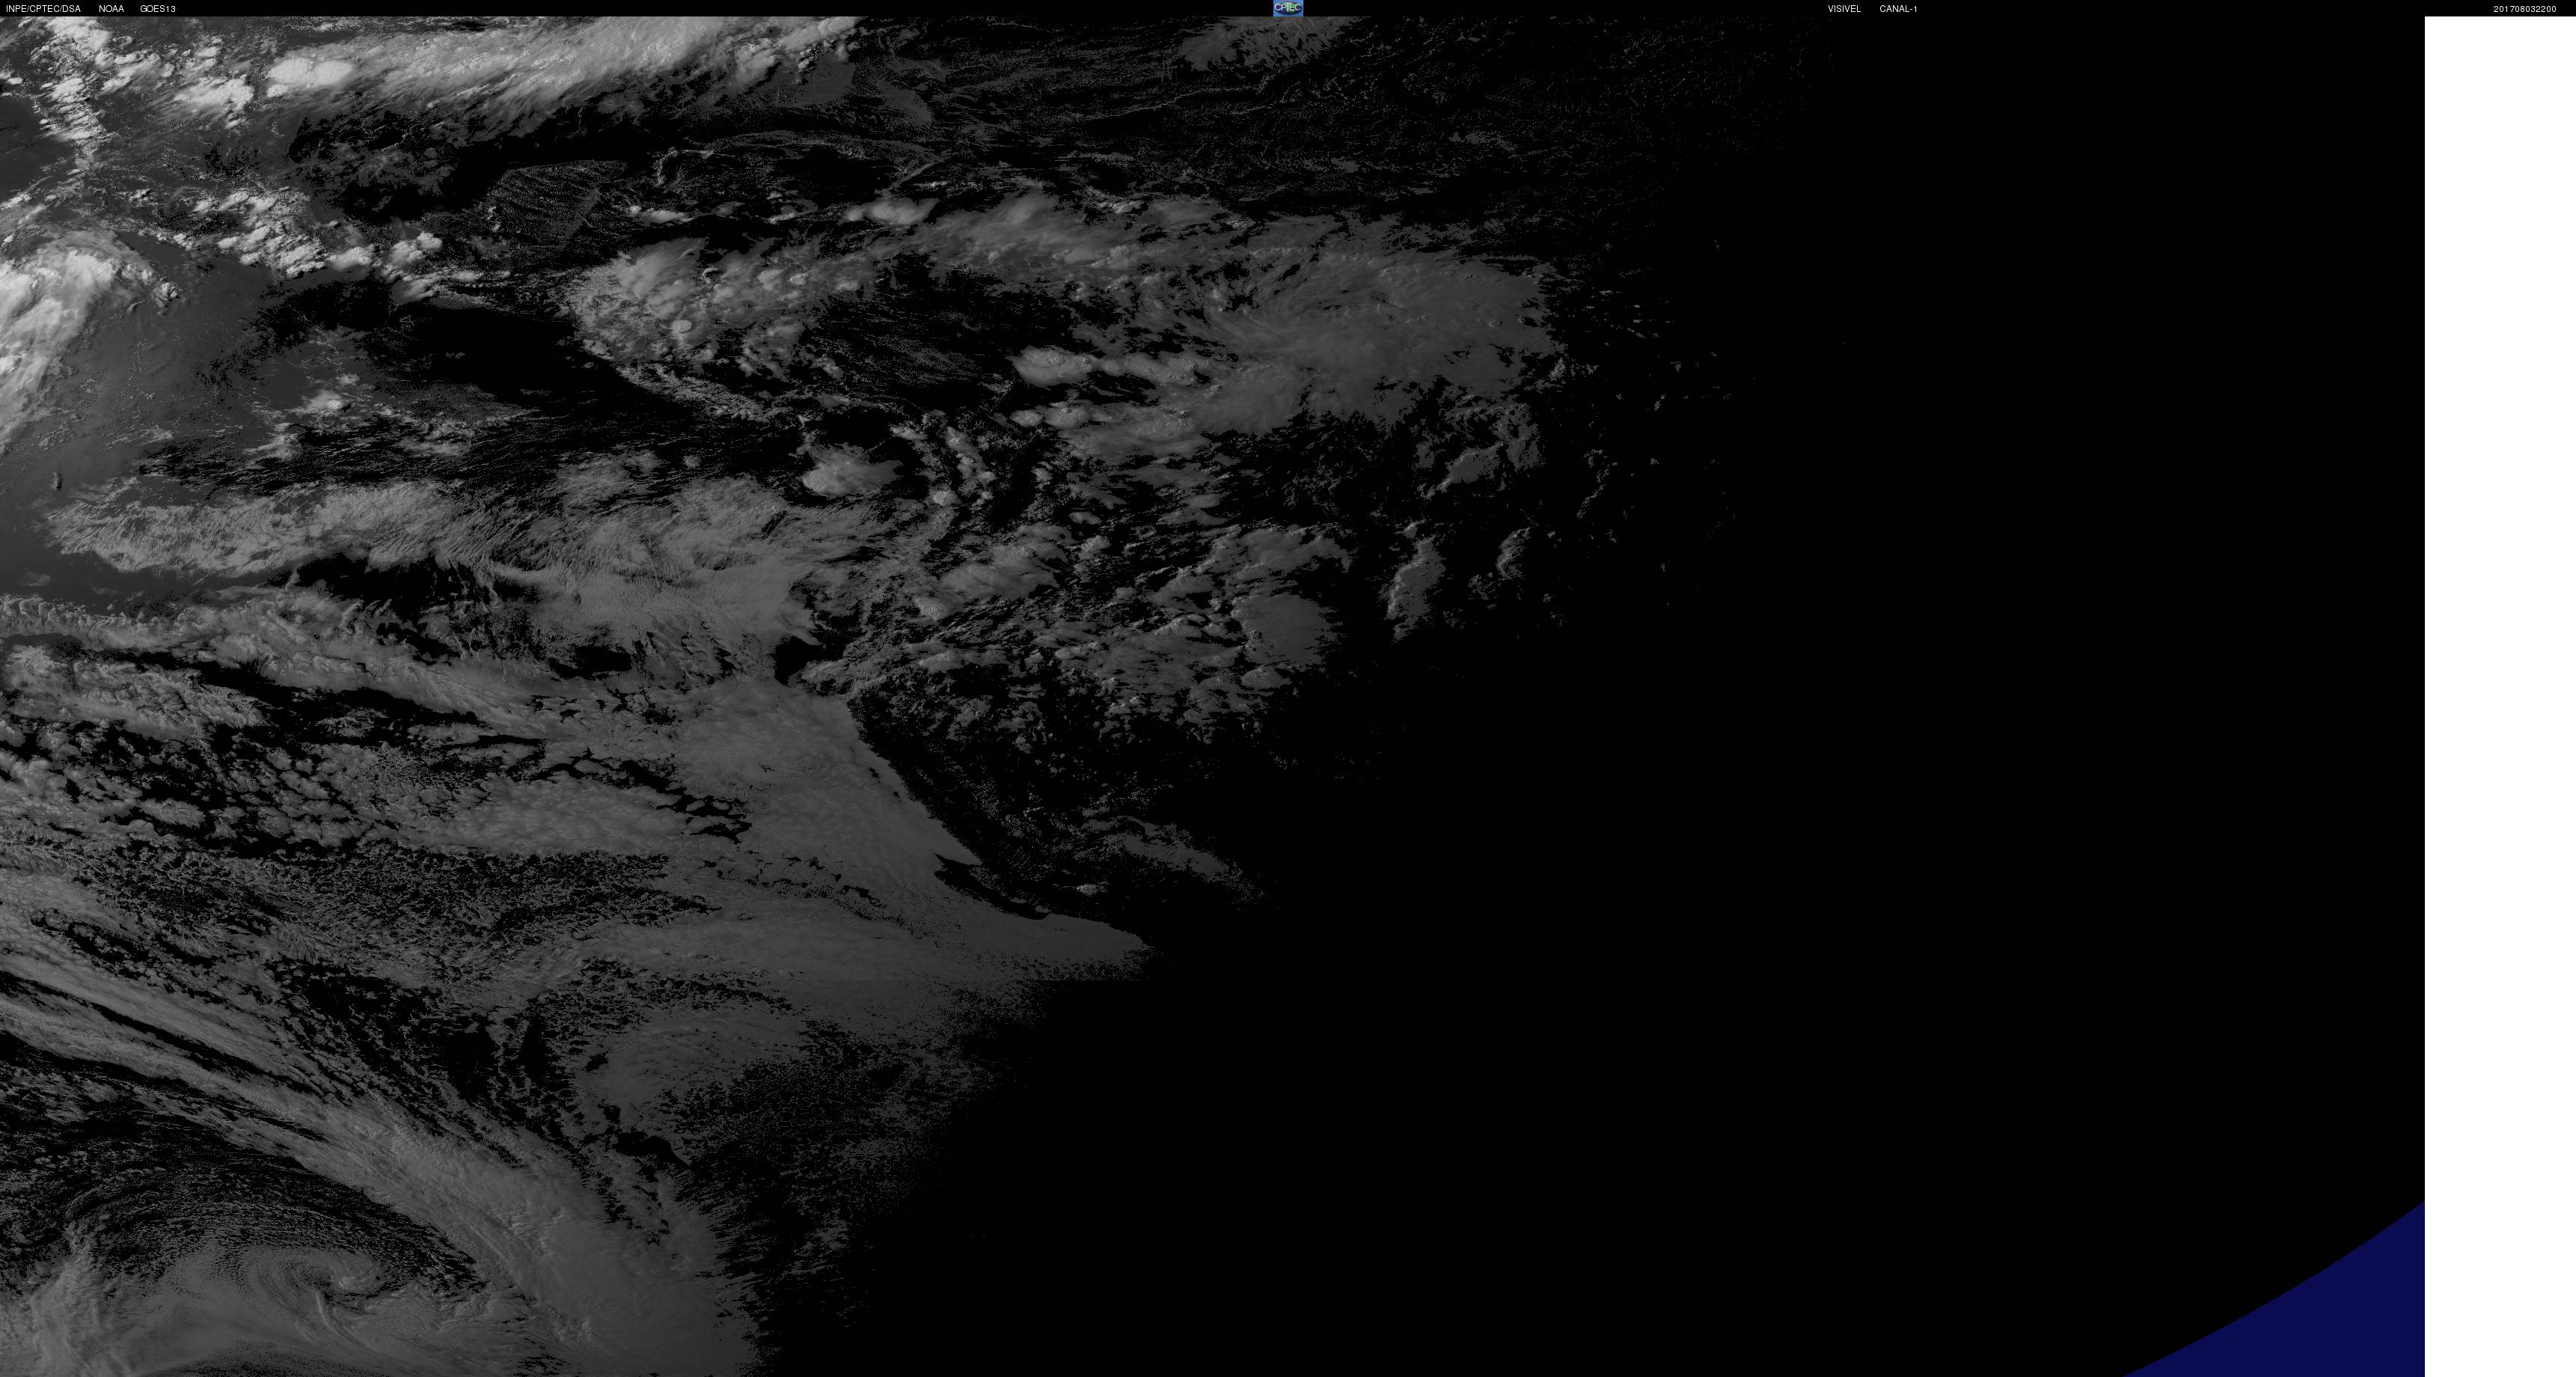Click the CANAL-1 label

[x=1897, y=9]
